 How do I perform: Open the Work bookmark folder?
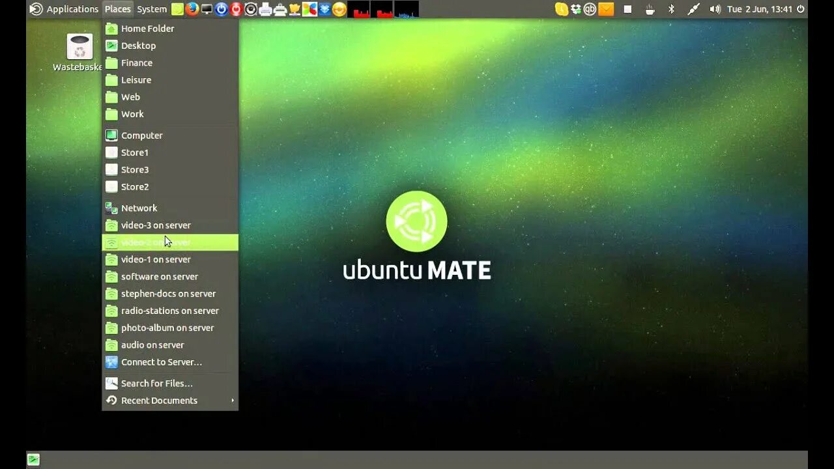[170, 114]
